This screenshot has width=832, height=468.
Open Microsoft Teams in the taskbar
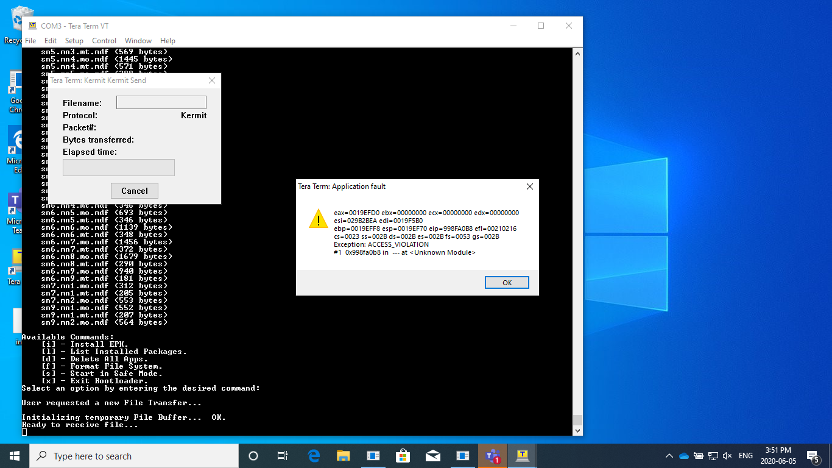coord(492,456)
